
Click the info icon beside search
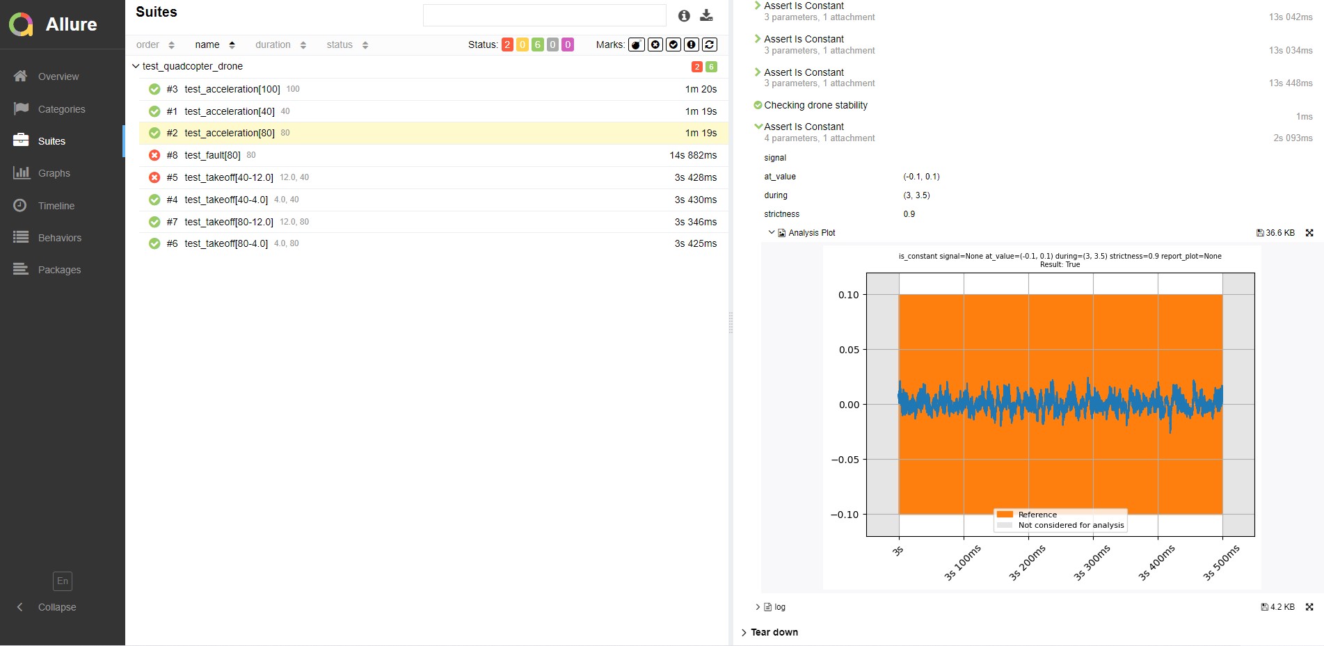point(684,15)
